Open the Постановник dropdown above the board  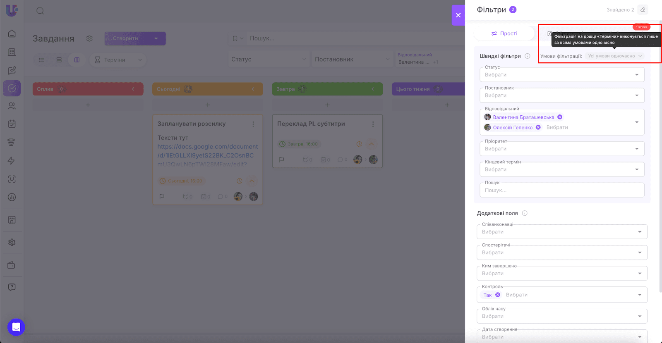coord(352,60)
